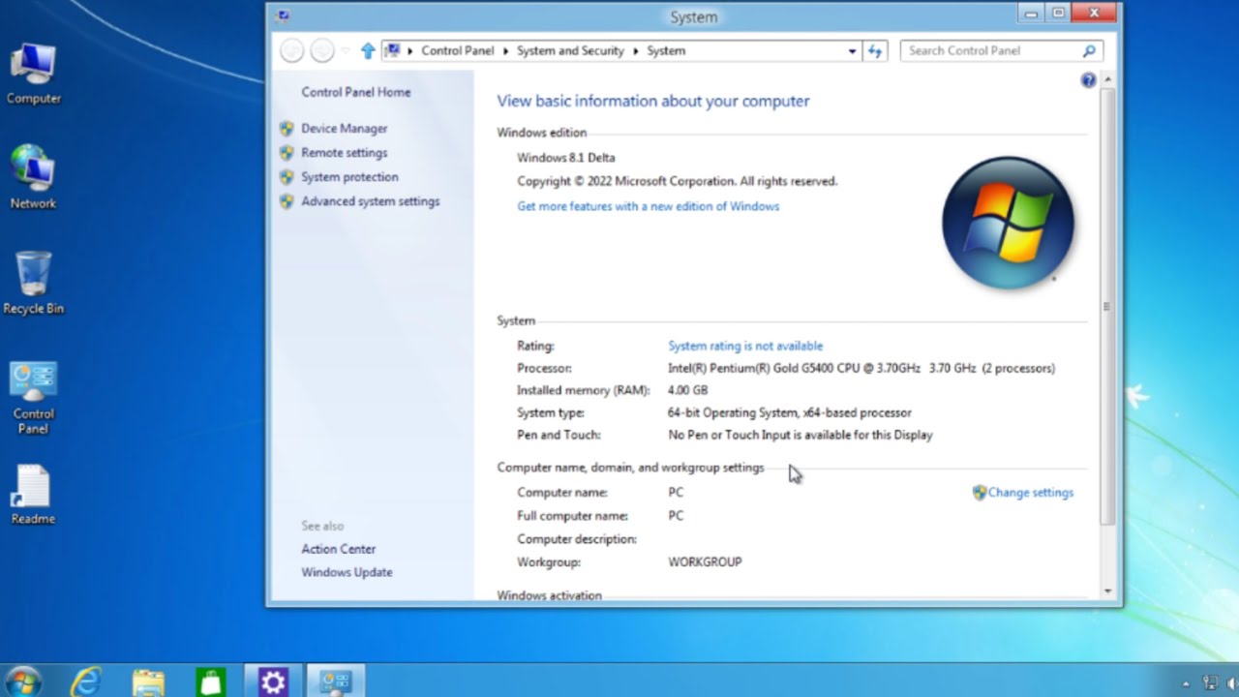The image size is (1239, 697).
Task: Maximize the System window
Action: [1058, 14]
